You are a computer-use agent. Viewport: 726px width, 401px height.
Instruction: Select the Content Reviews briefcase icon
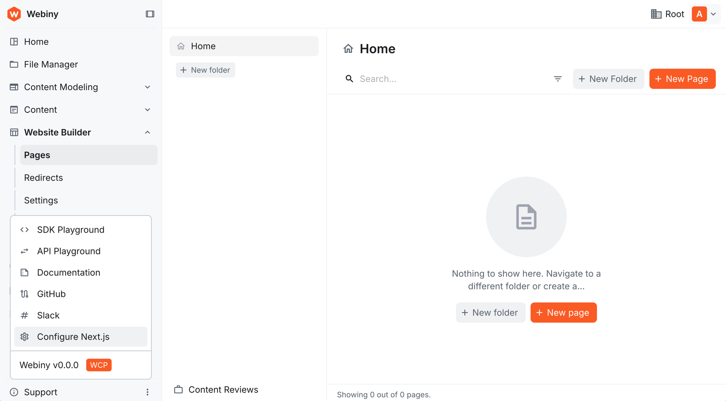(179, 389)
